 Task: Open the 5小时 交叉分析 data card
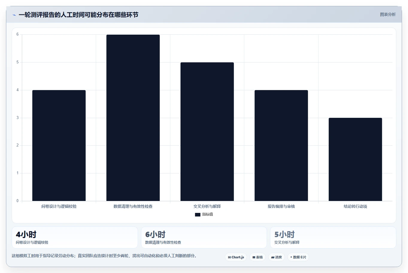coord(333,237)
